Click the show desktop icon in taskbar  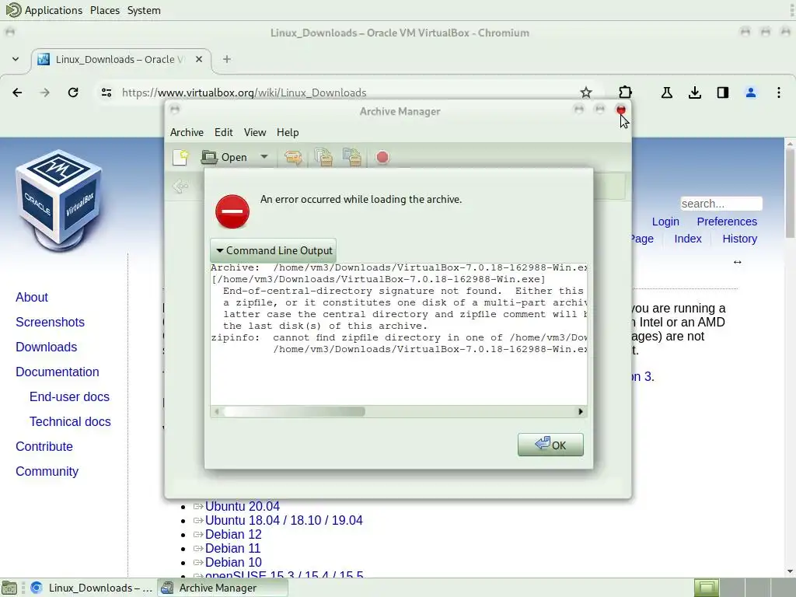pyautogui.click(x=9, y=588)
